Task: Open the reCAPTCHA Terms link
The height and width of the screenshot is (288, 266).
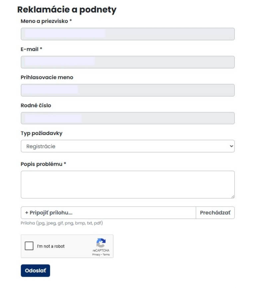Action: (106, 254)
